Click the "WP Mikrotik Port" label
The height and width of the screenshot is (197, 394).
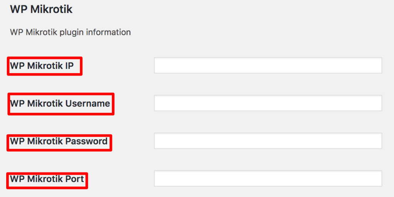tap(47, 179)
